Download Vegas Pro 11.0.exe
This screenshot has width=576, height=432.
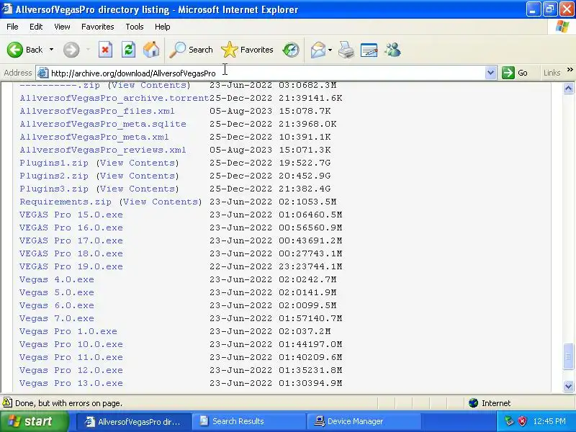pyautogui.click(x=71, y=357)
